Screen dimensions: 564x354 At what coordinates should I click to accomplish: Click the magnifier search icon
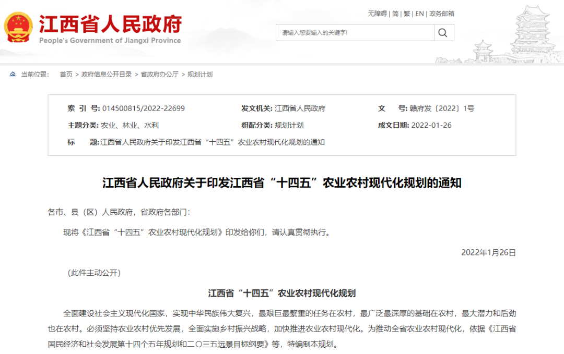tap(443, 33)
